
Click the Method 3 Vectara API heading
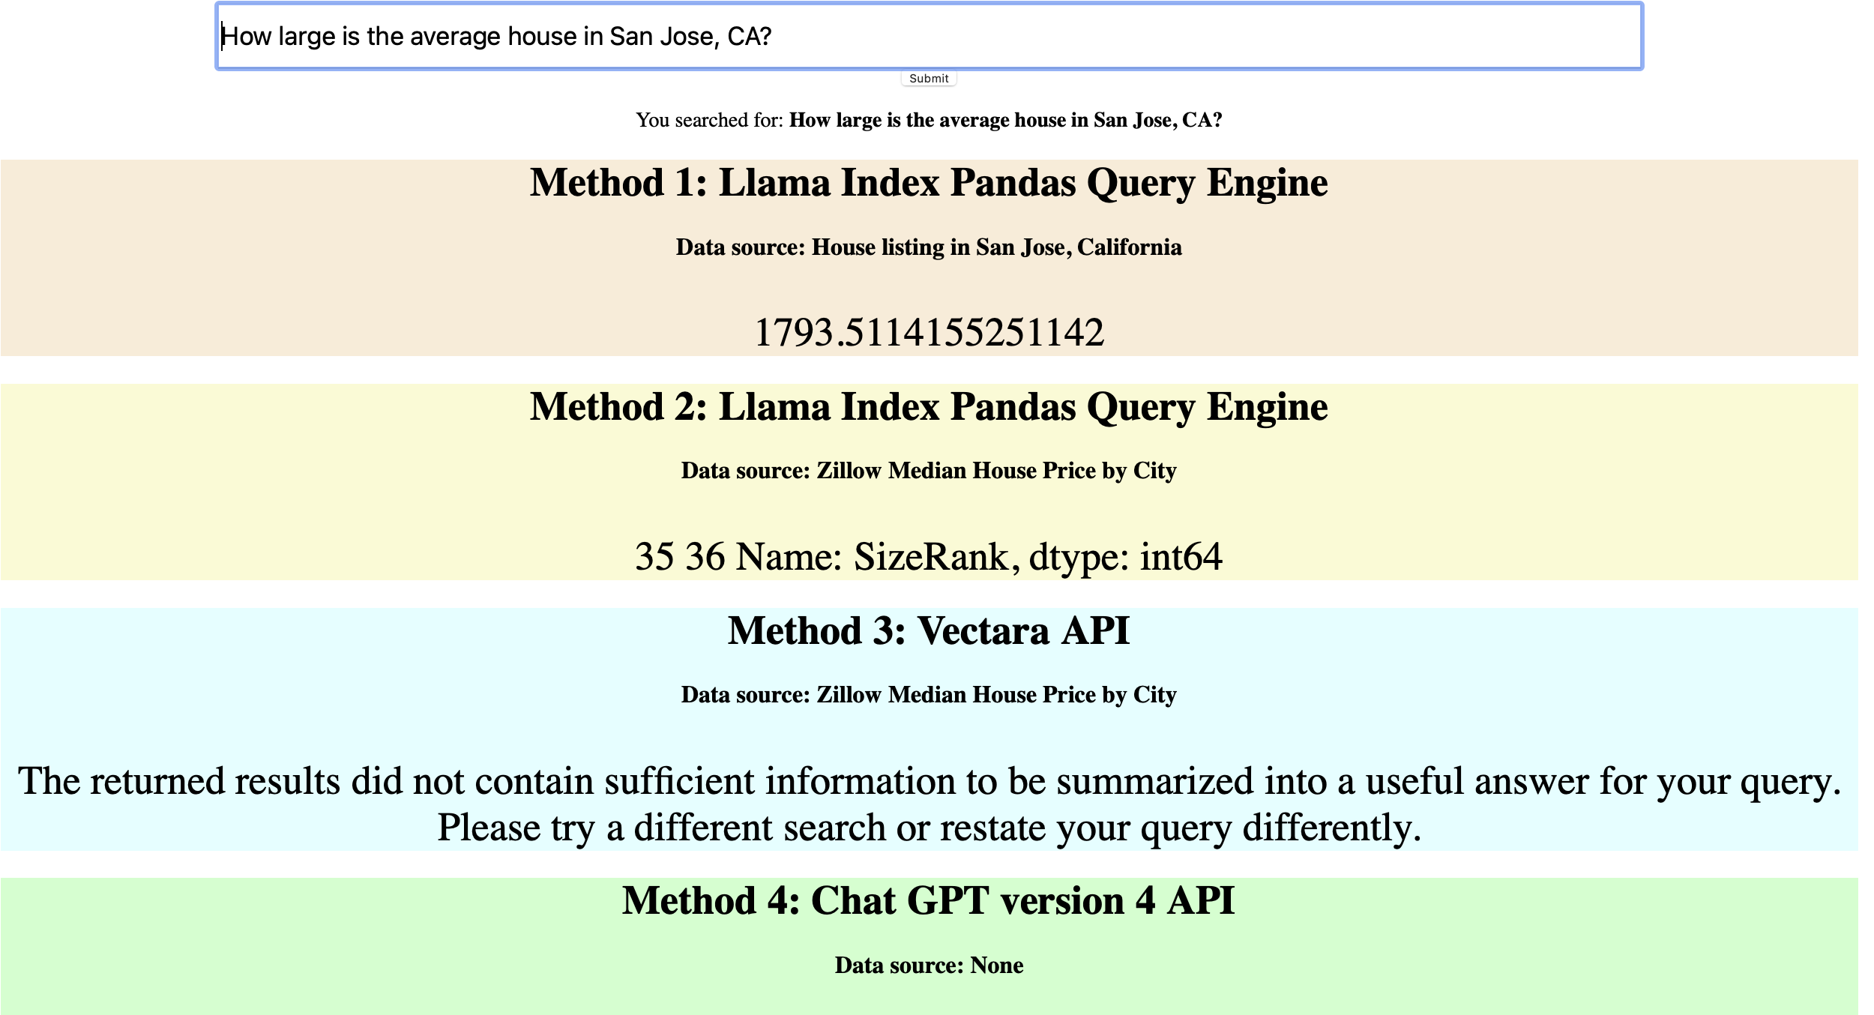click(929, 630)
